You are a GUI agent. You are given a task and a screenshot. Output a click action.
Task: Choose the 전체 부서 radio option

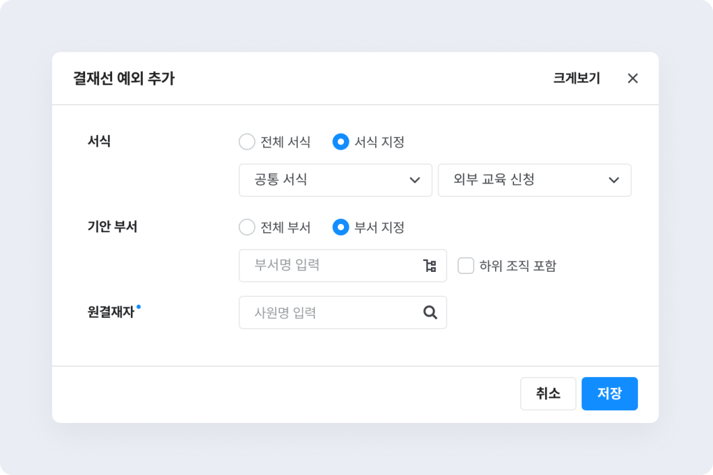tap(247, 227)
